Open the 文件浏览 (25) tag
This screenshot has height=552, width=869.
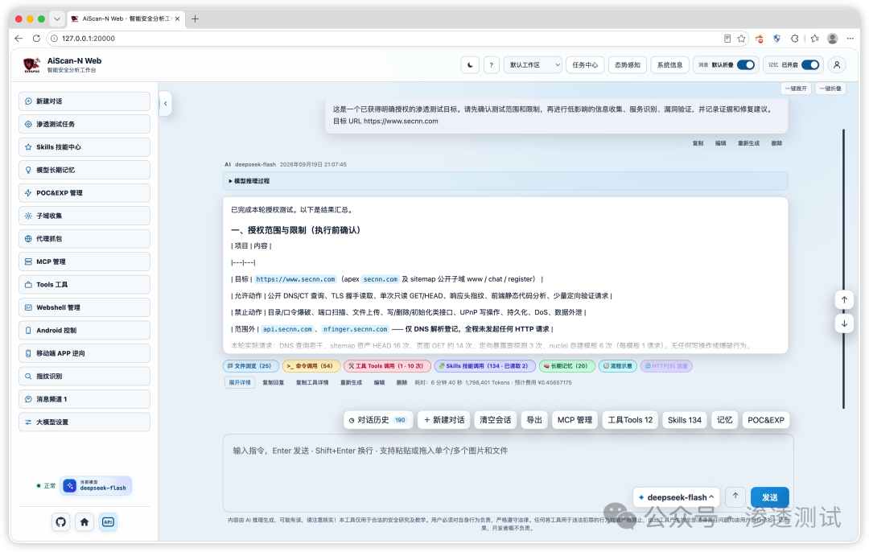pyautogui.click(x=251, y=366)
